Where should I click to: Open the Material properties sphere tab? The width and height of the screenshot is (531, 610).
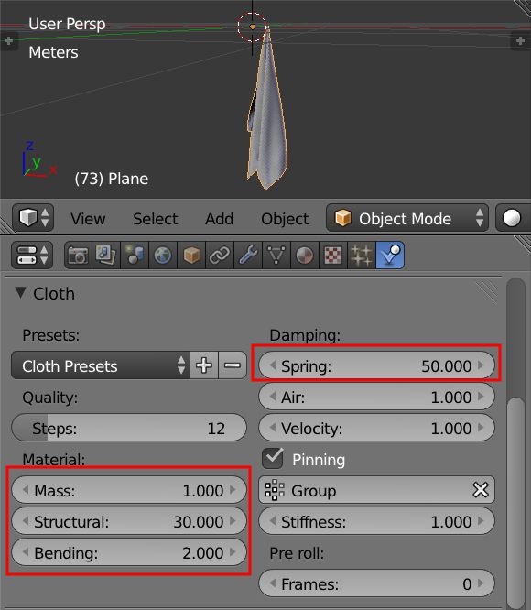coord(305,256)
